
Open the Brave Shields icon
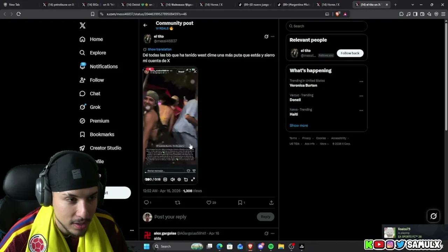(x=337, y=14)
